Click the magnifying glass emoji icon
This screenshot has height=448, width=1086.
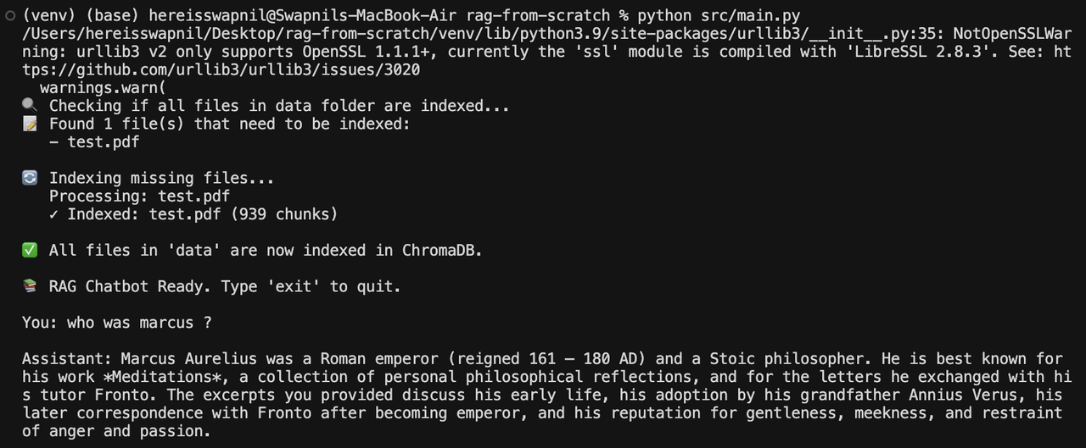[30, 106]
